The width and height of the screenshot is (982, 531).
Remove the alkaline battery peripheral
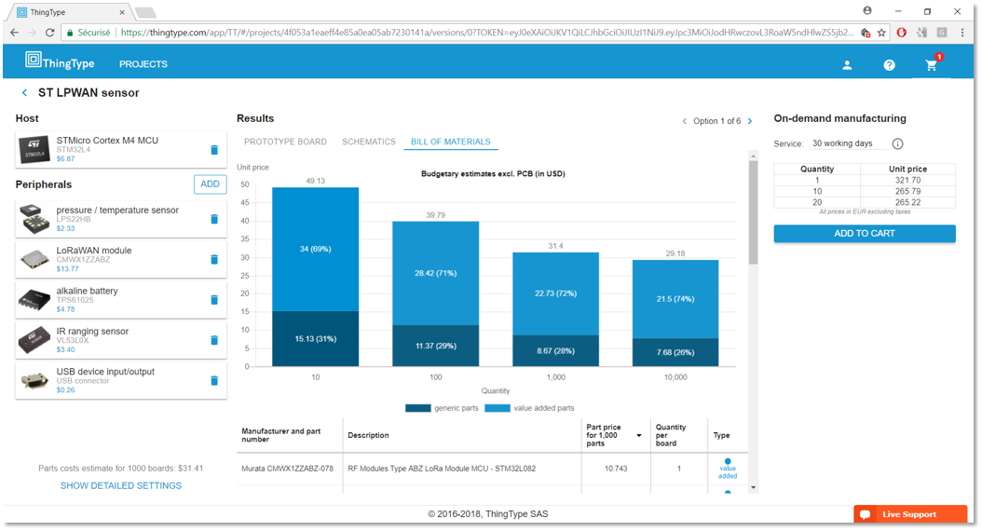[213, 300]
